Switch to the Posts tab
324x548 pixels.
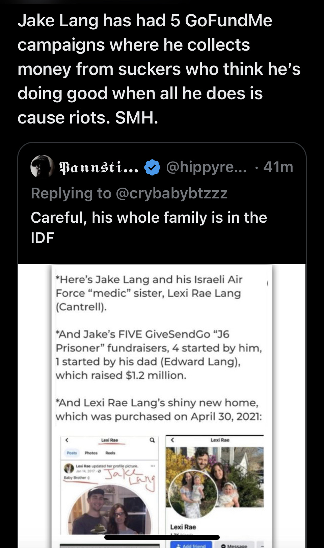pyautogui.click(x=72, y=453)
